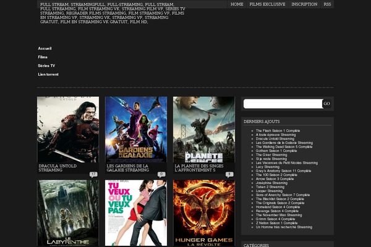Open Homeland Saison 4 Complète
Image resolution: width=371 pixels, height=247 pixels.
tap(278, 207)
